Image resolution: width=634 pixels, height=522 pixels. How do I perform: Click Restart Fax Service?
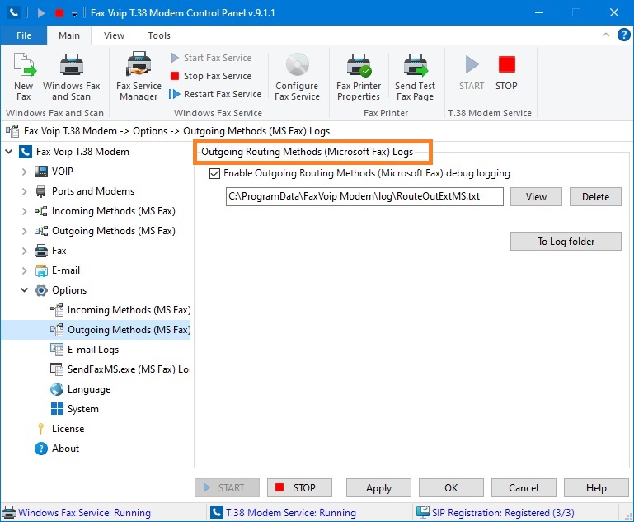tap(215, 94)
